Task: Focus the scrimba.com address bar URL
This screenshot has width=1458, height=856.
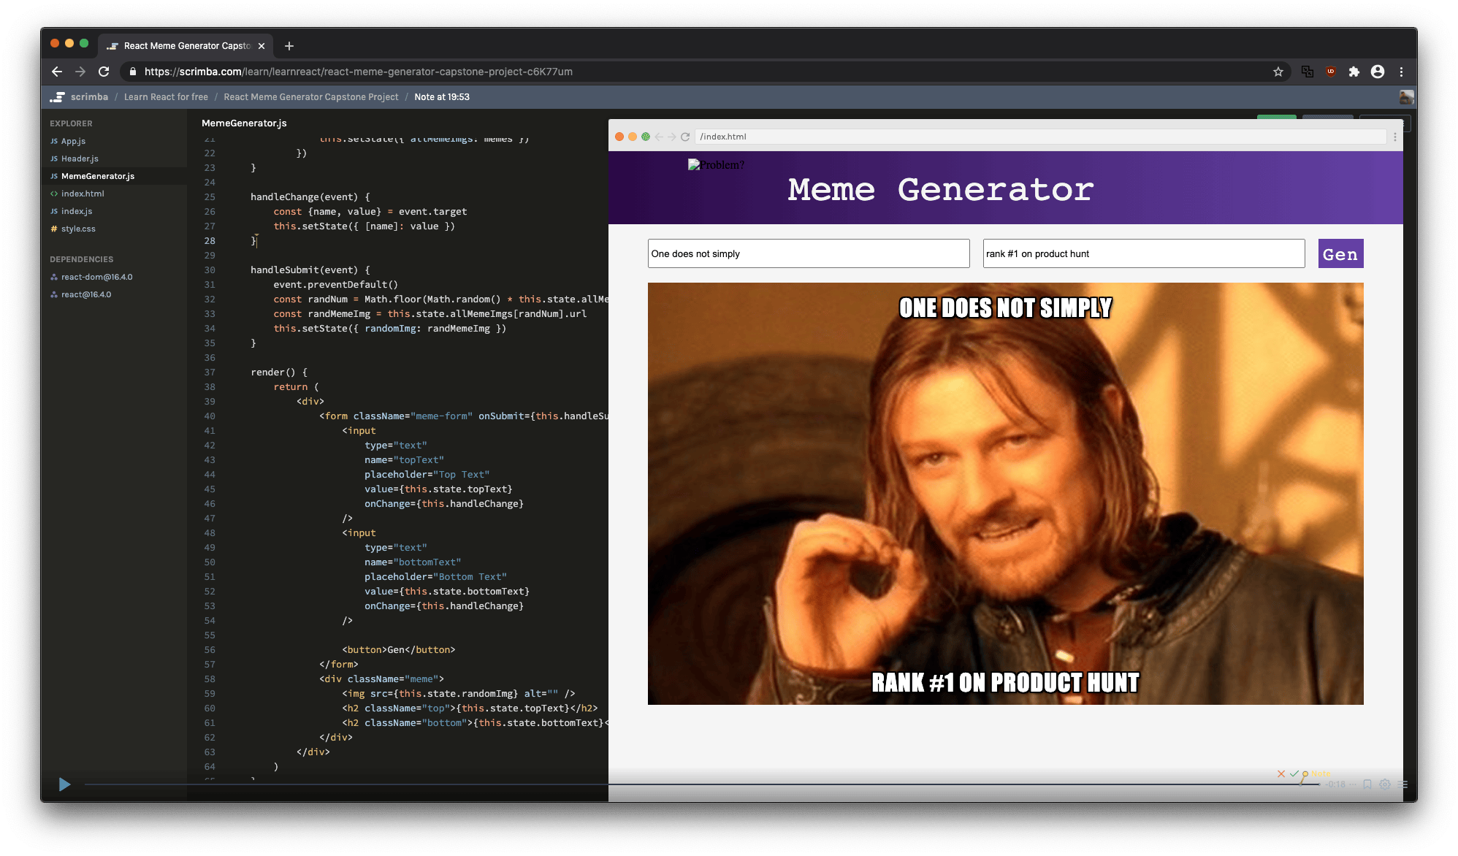Action: [x=358, y=72]
